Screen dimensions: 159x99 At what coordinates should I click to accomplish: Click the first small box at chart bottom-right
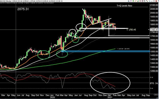(x=155, y=95)
